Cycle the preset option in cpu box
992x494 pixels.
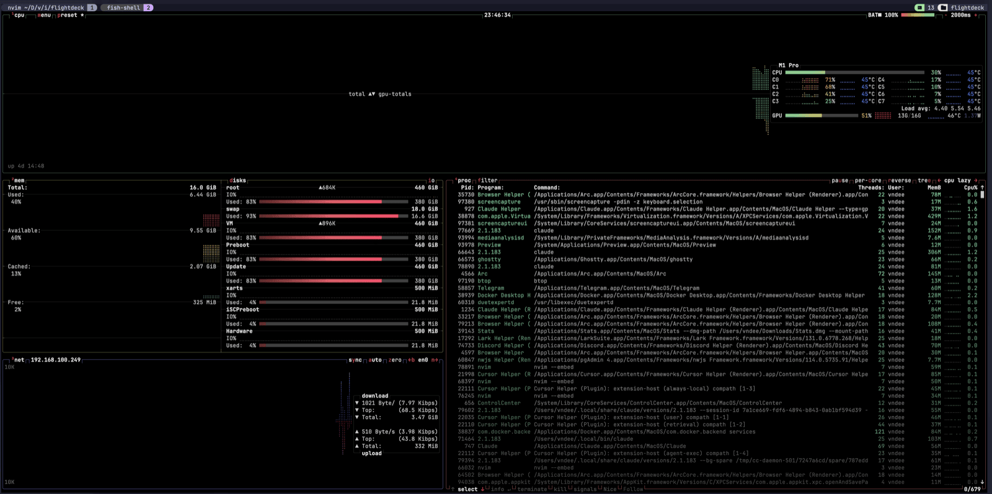pyautogui.click(x=71, y=15)
